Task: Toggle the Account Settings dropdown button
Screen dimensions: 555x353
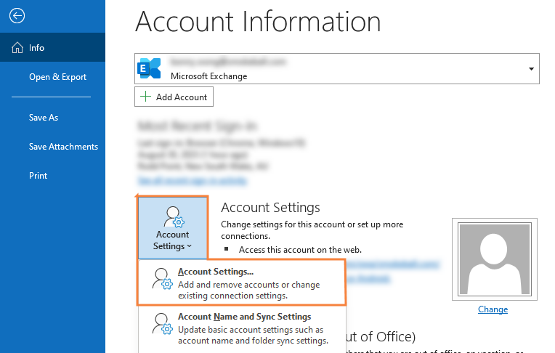Action: [172, 228]
